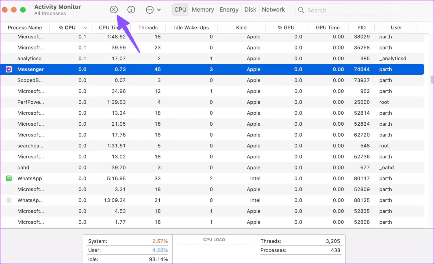Click the green WhatsApp icon in its row
The height and width of the screenshot is (264, 434).
(x=9, y=179)
